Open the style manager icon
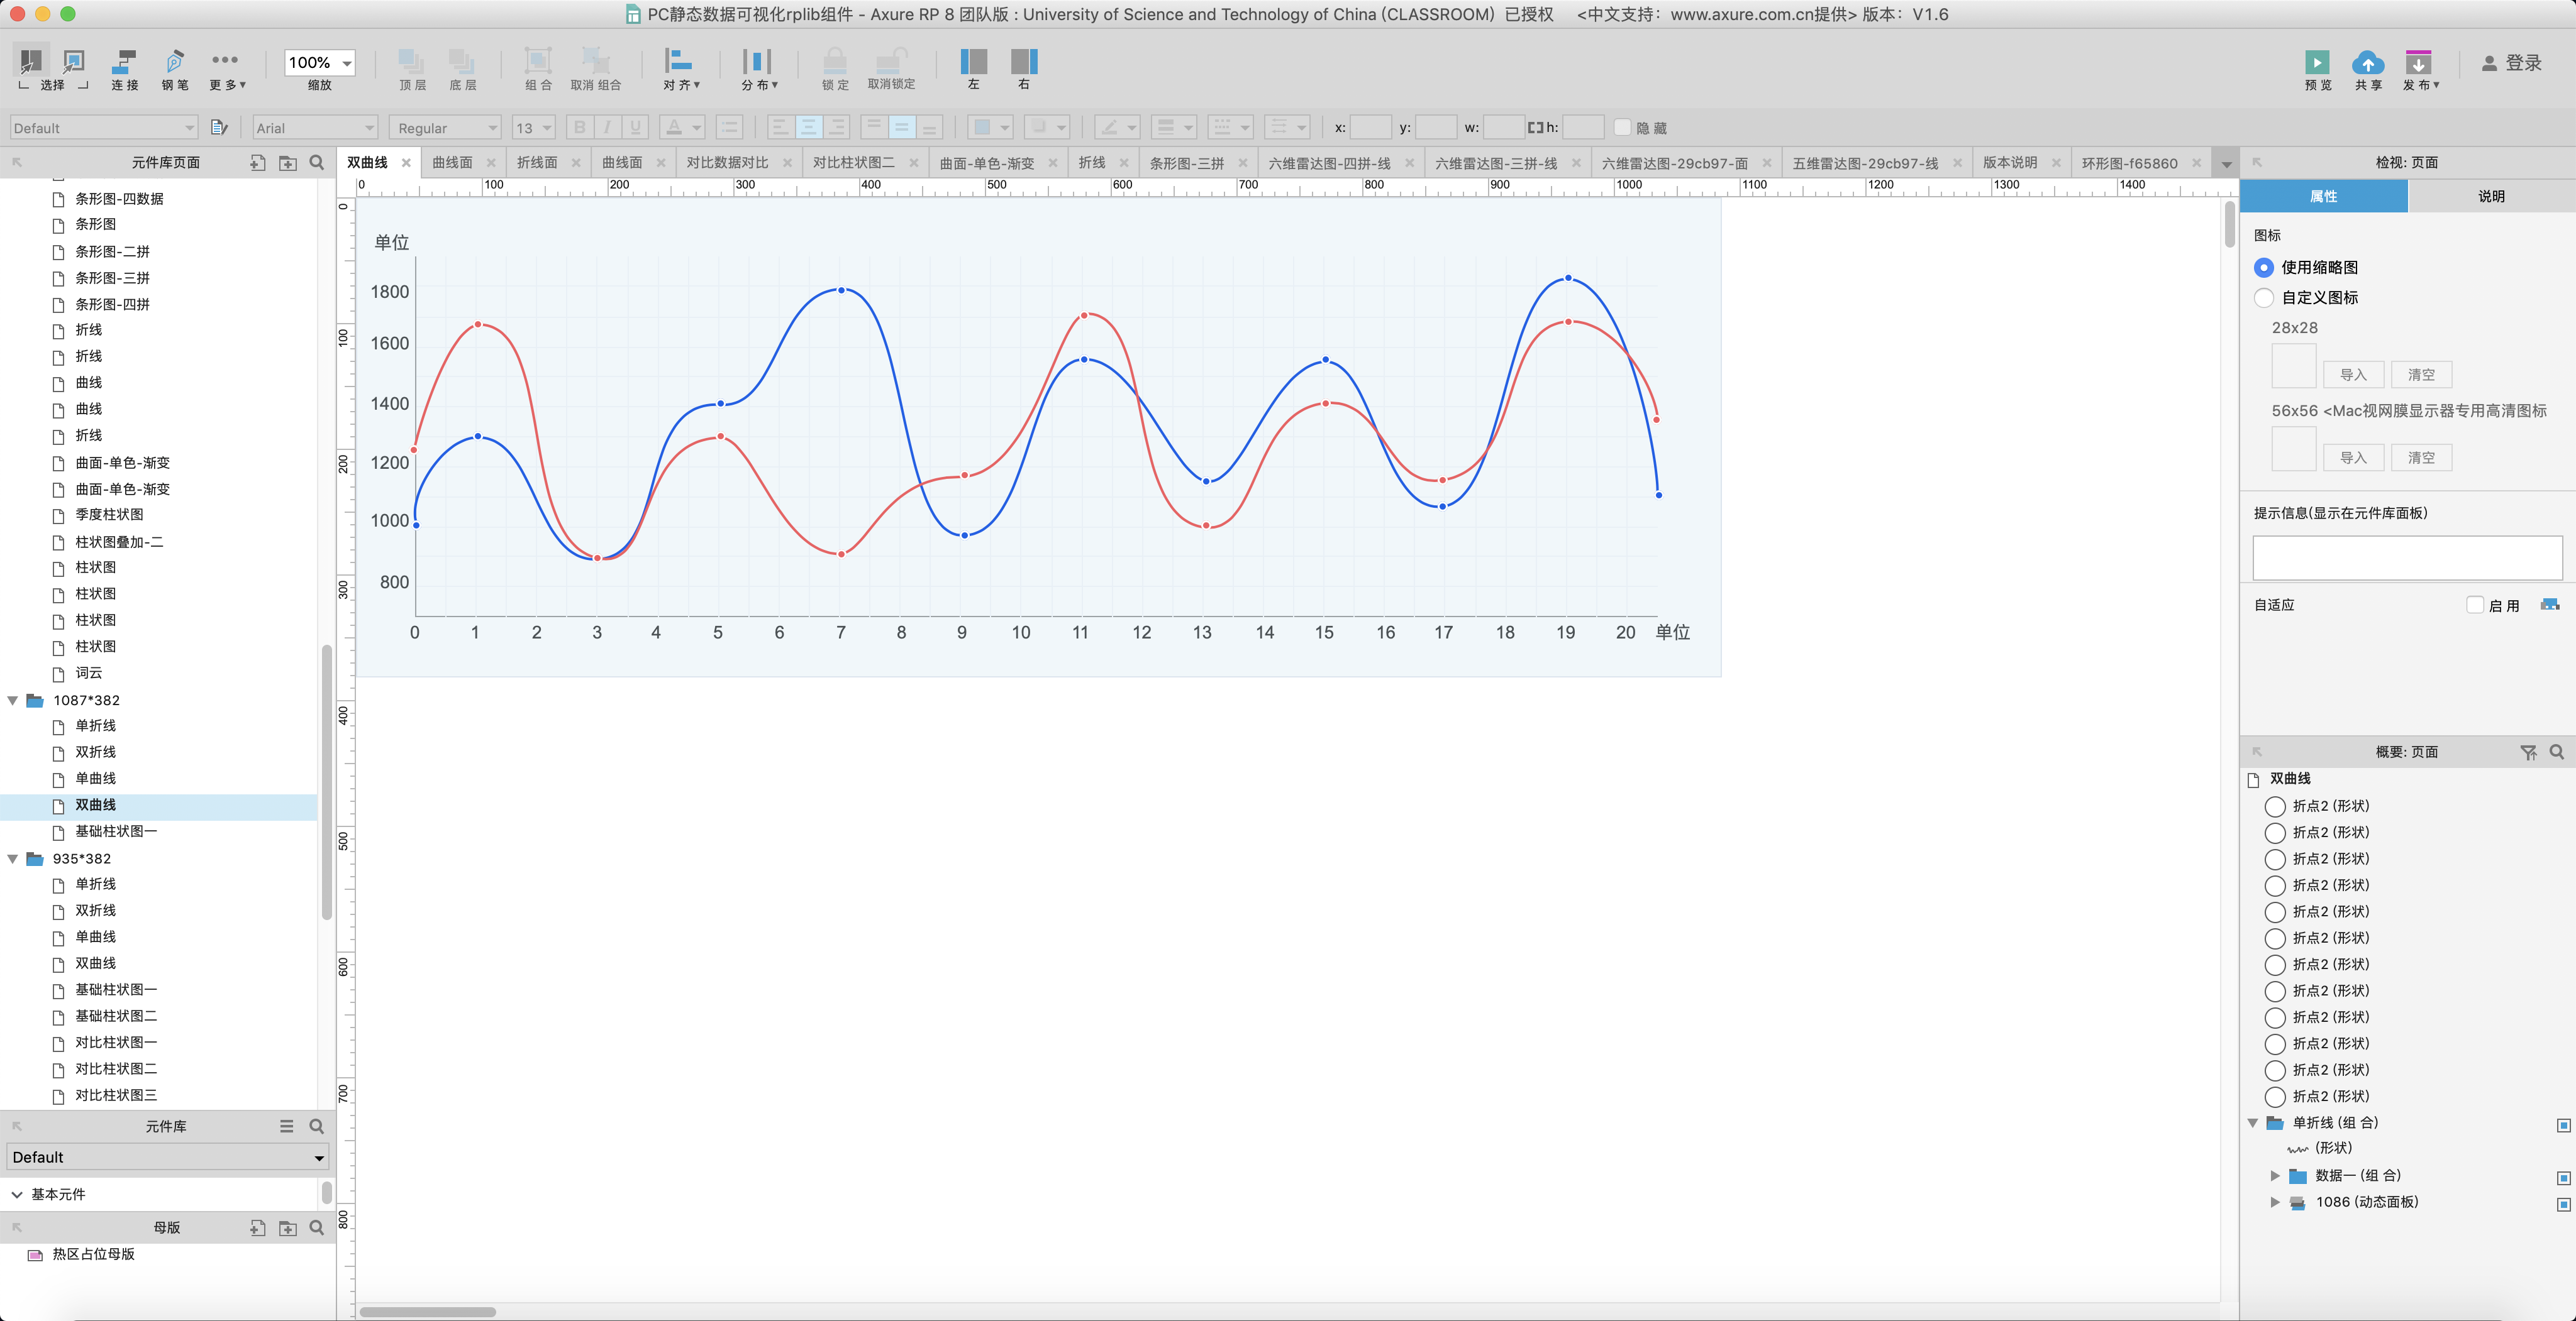 tap(220, 128)
